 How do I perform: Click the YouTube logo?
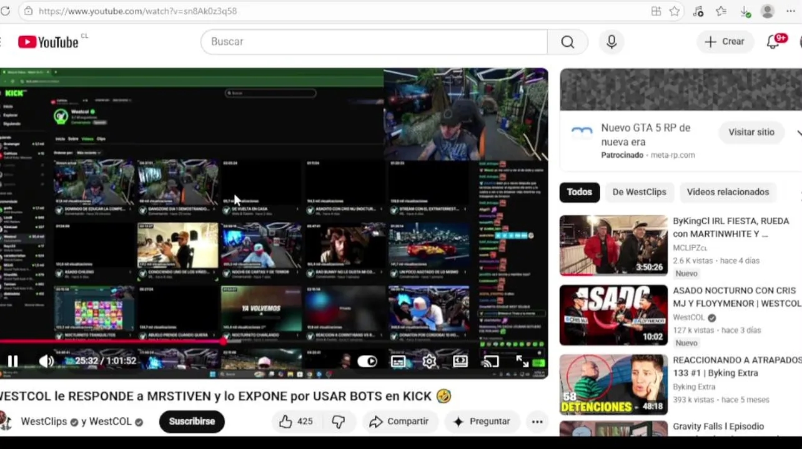click(48, 42)
